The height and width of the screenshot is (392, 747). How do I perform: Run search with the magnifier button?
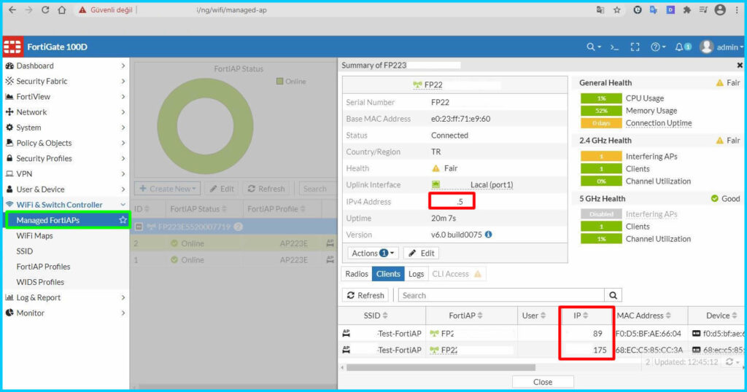613,295
